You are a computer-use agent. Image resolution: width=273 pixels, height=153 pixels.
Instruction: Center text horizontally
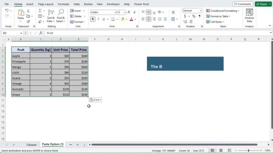click(x=148, y=19)
